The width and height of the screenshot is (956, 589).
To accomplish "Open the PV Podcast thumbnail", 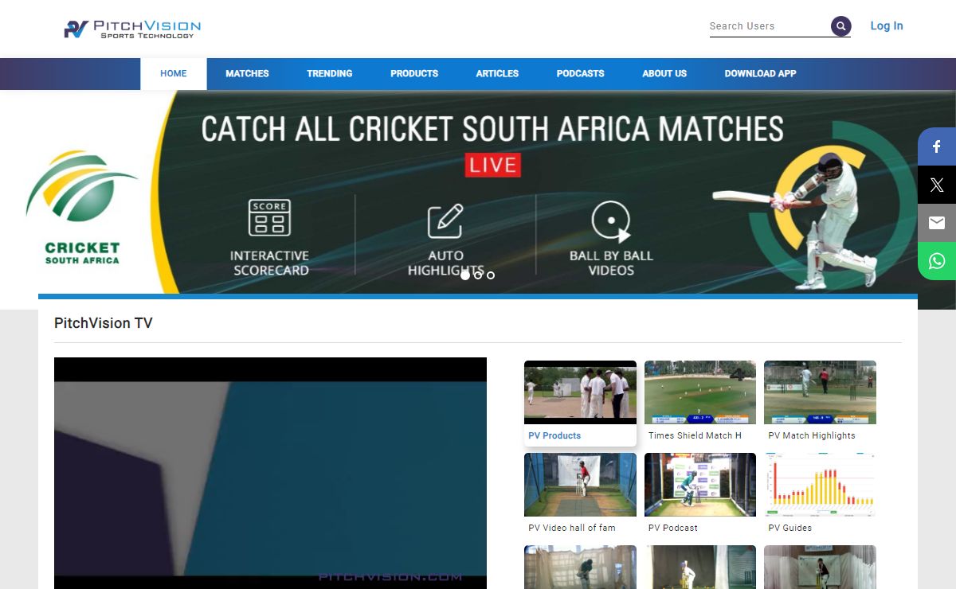I will (700, 485).
